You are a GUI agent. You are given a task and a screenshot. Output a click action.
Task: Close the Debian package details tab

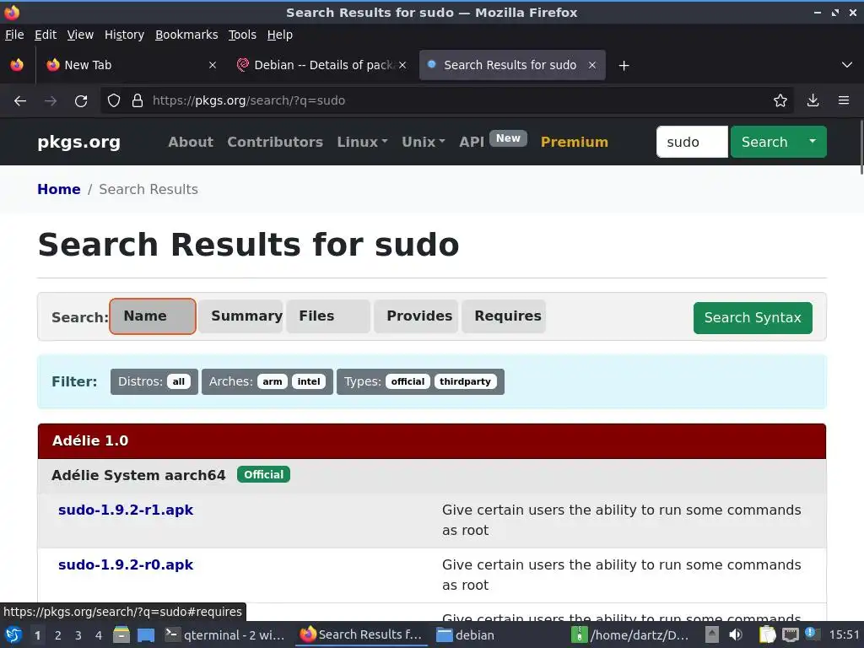click(x=402, y=65)
